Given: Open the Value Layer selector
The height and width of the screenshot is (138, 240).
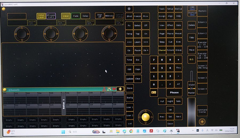Looking at the screenshot, I should (41, 16).
